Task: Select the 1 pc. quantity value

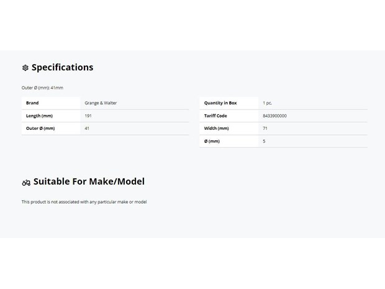Action: 268,103
